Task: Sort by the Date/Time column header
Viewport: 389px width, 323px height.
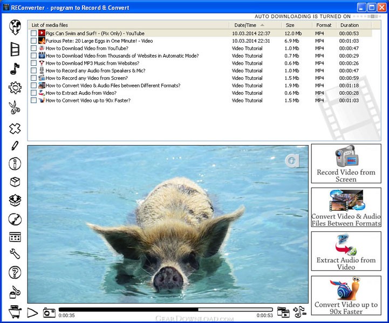Action: click(255, 25)
